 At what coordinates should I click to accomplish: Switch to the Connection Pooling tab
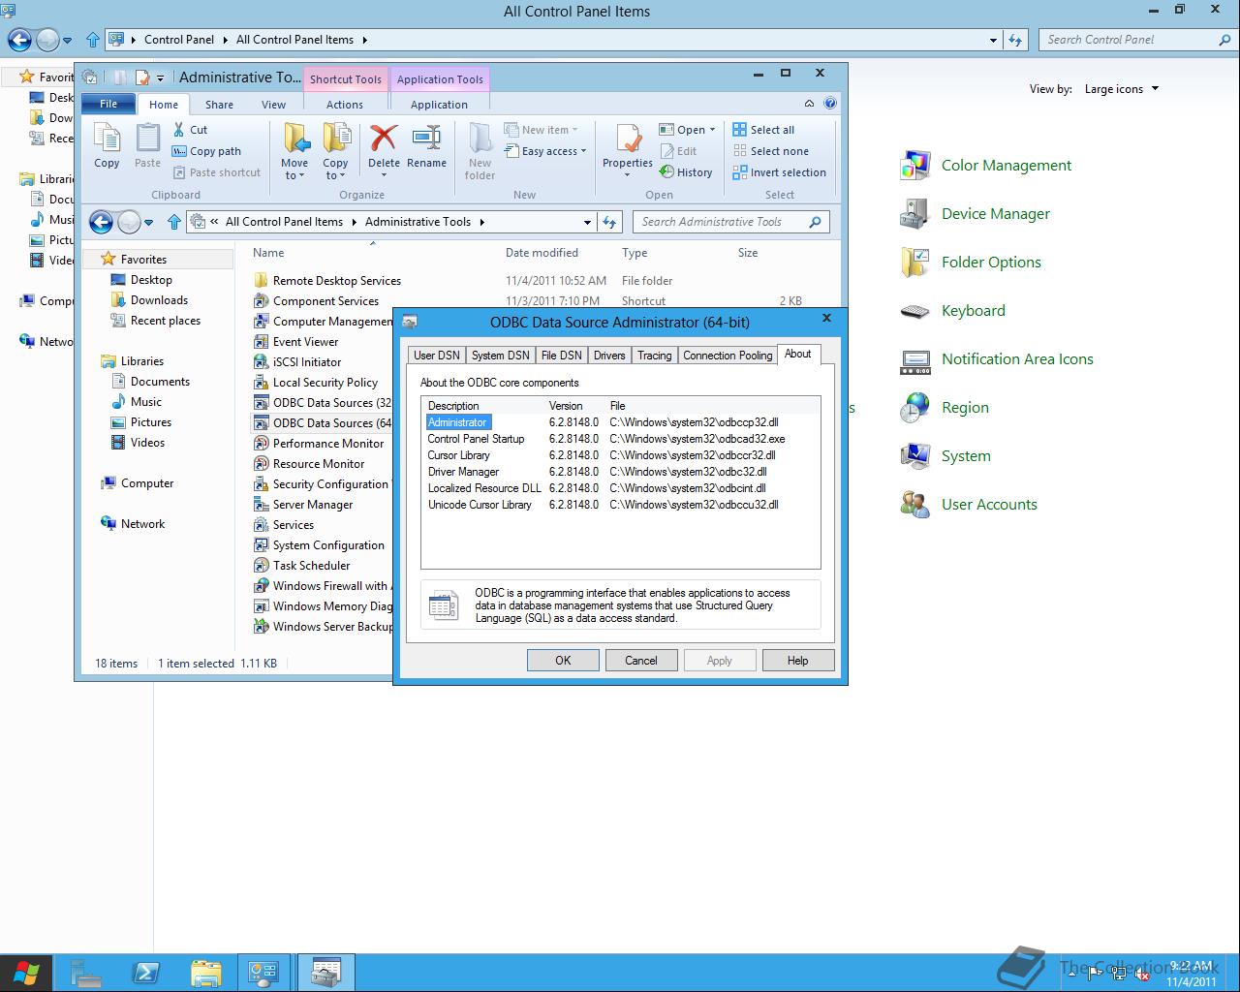(x=728, y=356)
